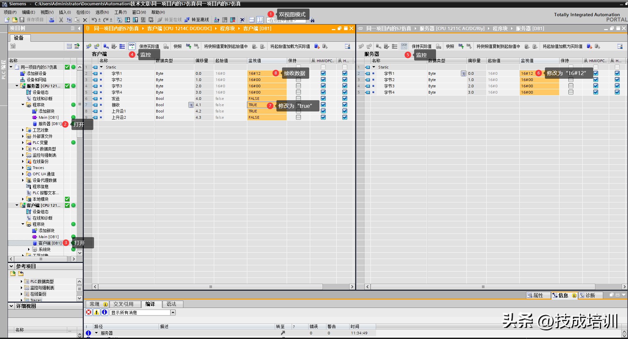Click the cut scissors icon
Screen dimensions: 628x339
coord(61,20)
